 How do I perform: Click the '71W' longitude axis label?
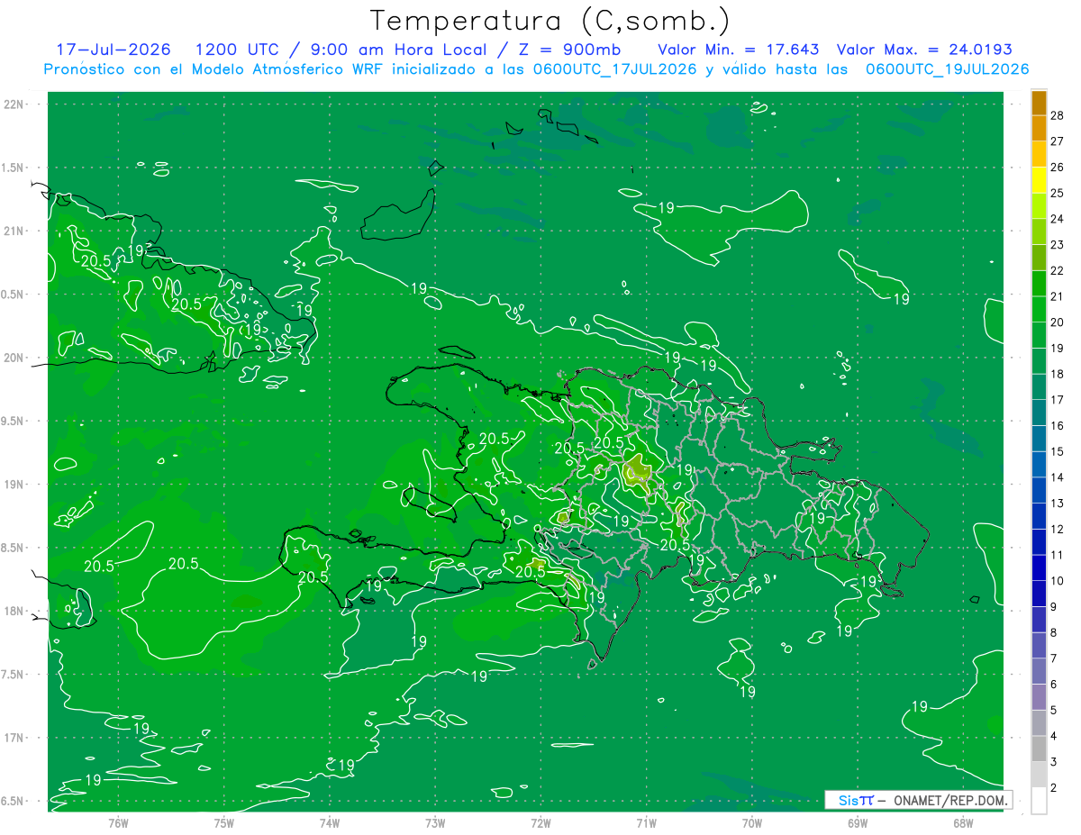[x=646, y=822]
